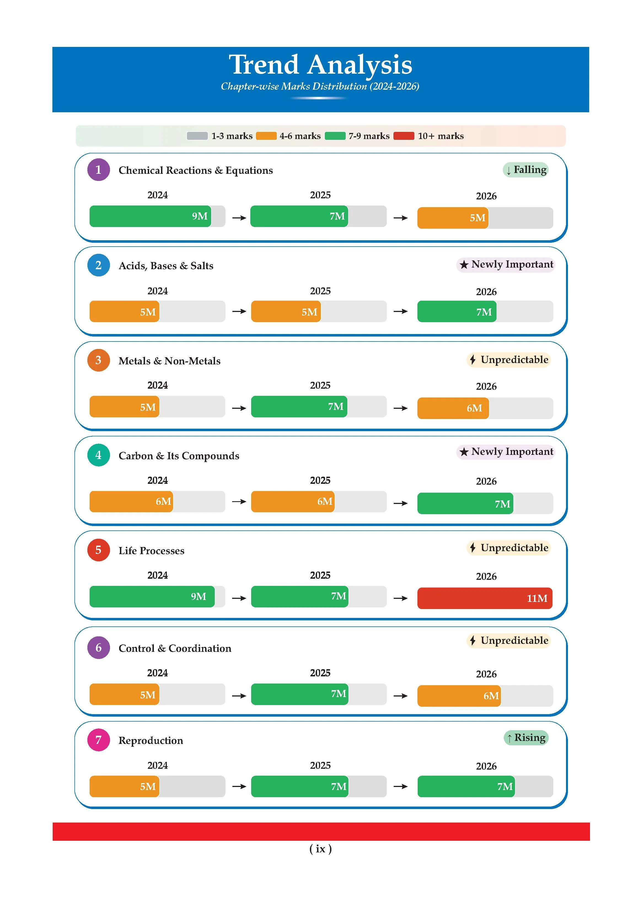641x902 pixels.
Task: Click the 6M bar for Control & Coordination 2026
Action: pos(459,696)
